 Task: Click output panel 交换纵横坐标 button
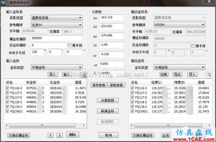[x=143, y=136]
